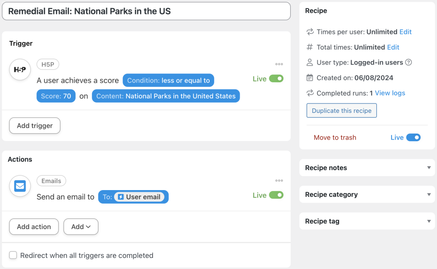Click the lightning token icon in User email
Screen dimensions: 437x269
click(120, 197)
